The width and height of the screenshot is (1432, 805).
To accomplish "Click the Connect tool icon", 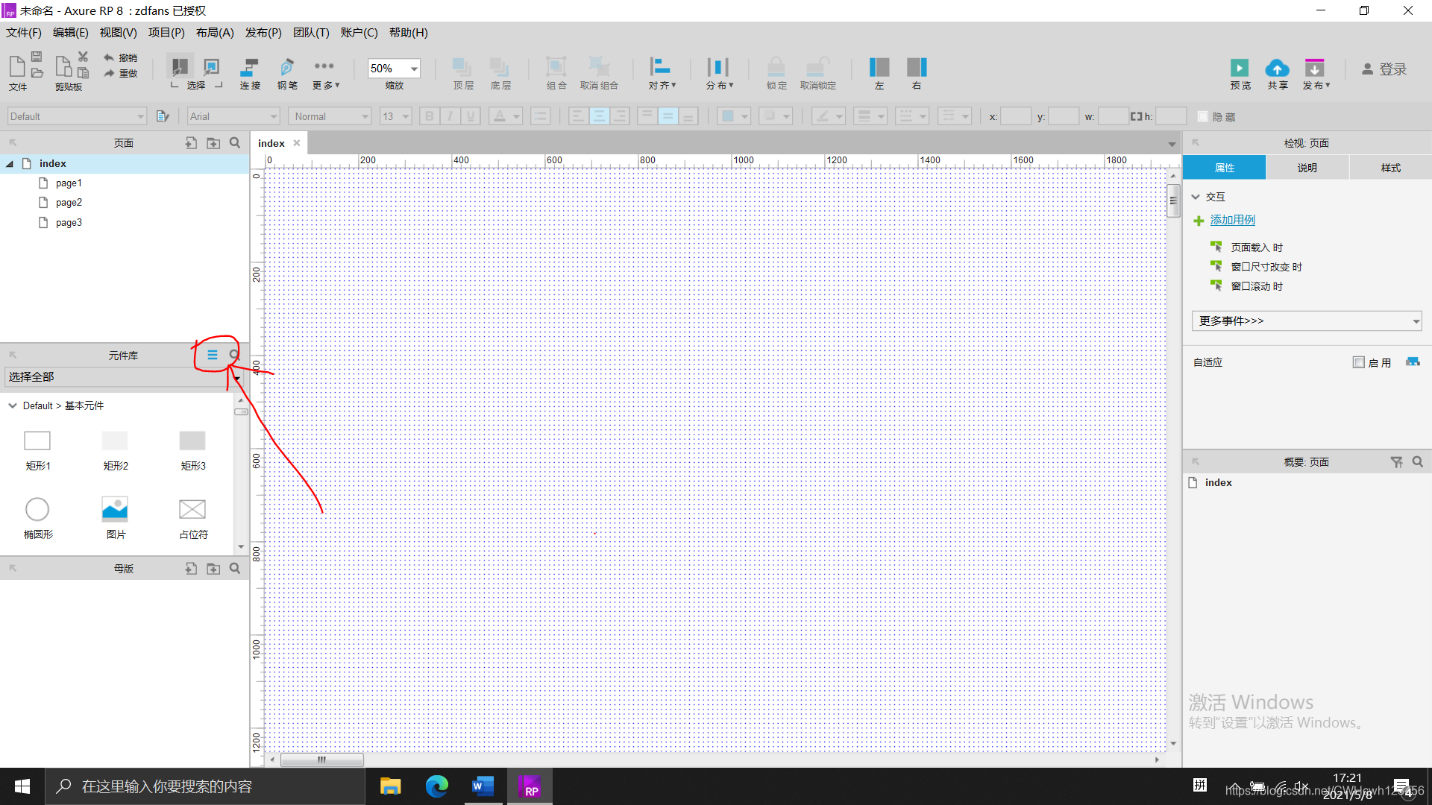I will pyautogui.click(x=249, y=68).
